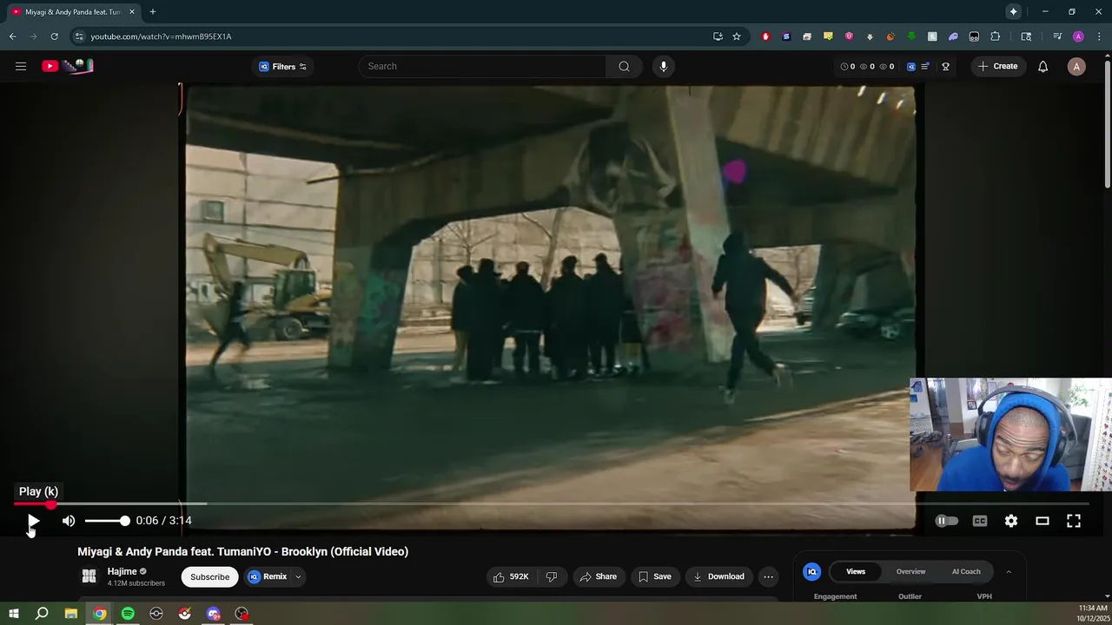The image size is (1112, 625).
Task: Open the Chrome extensions puzzle icon
Action: (x=996, y=36)
